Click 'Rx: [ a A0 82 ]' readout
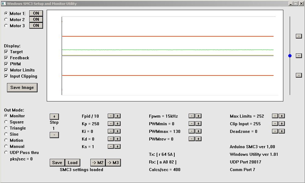Viewport: 305px width, 183px height. (163, 162)
